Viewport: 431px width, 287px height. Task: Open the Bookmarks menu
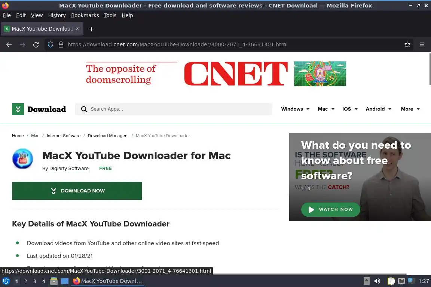(x=85, y=15)
